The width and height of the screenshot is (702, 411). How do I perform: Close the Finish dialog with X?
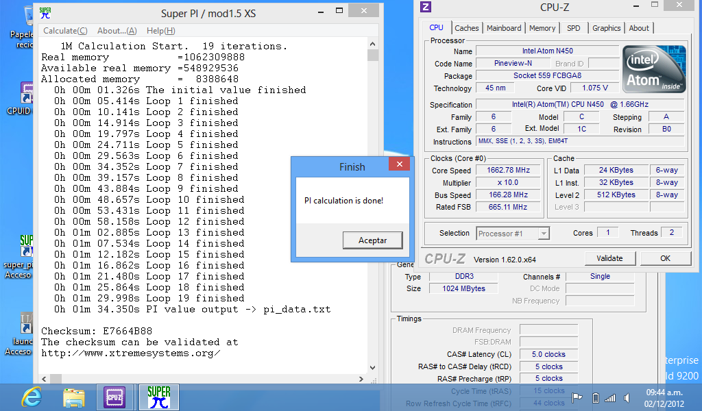[x=400, y=164]
